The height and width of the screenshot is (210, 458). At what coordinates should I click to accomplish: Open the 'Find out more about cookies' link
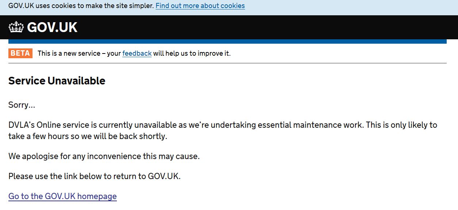coord(200,6)
